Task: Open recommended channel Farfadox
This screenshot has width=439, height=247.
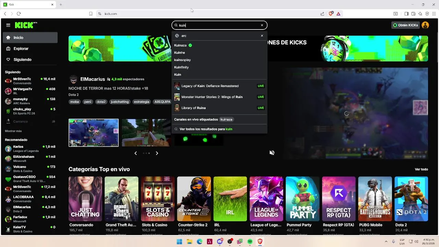Action: pyautogui.click(x=30, y=219)
